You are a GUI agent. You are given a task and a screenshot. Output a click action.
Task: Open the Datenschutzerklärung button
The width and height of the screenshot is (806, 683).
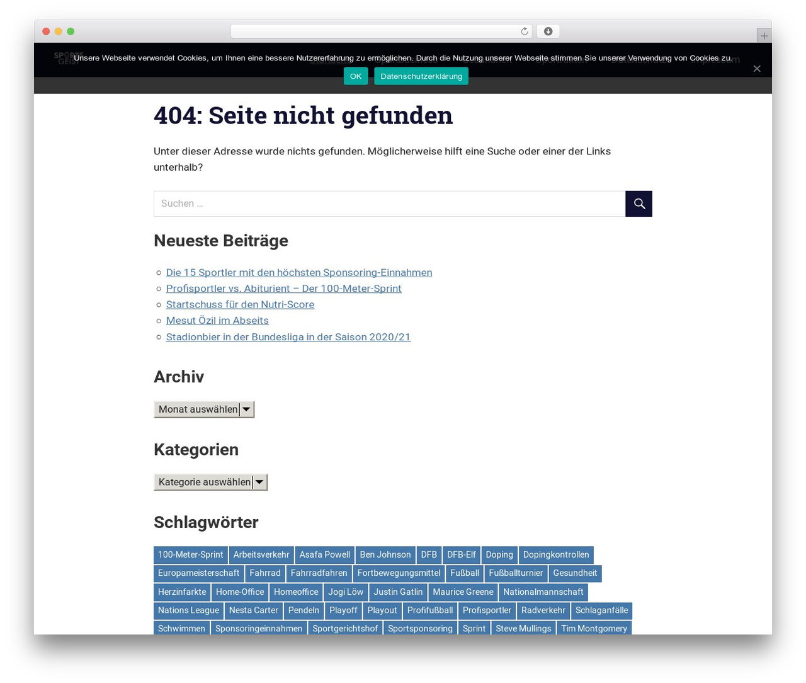click(x=421, y=76)
